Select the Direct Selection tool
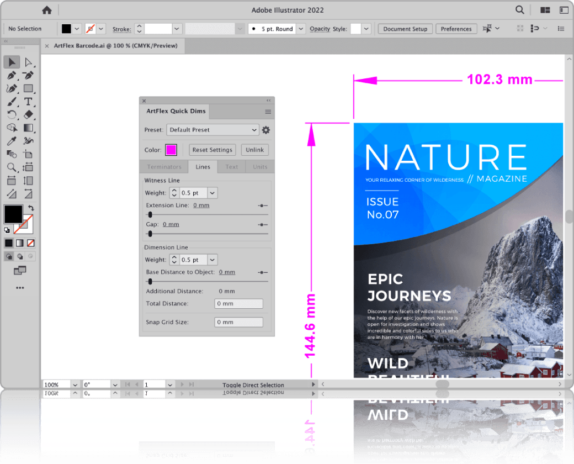 (x=29, y=62)
